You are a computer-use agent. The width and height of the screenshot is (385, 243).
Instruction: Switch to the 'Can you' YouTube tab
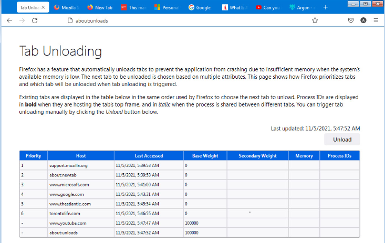(x=268, y=7)
